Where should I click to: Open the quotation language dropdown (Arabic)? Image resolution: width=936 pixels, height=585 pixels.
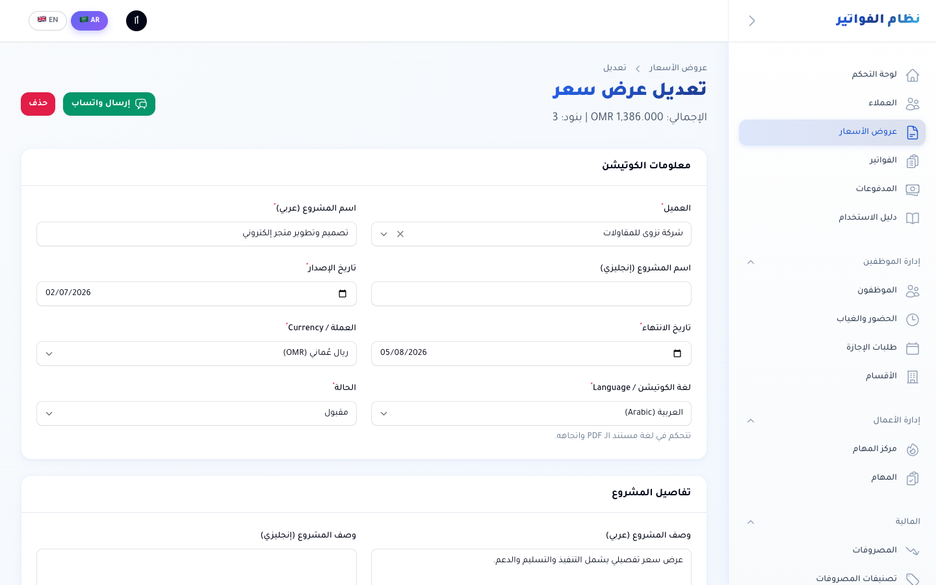coord(531,413)
